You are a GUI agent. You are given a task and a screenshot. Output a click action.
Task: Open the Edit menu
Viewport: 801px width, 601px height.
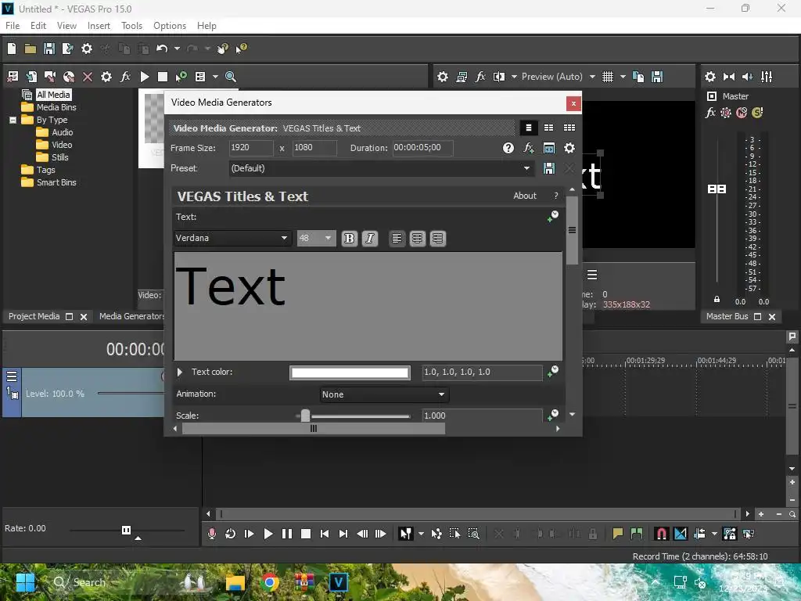38,26
